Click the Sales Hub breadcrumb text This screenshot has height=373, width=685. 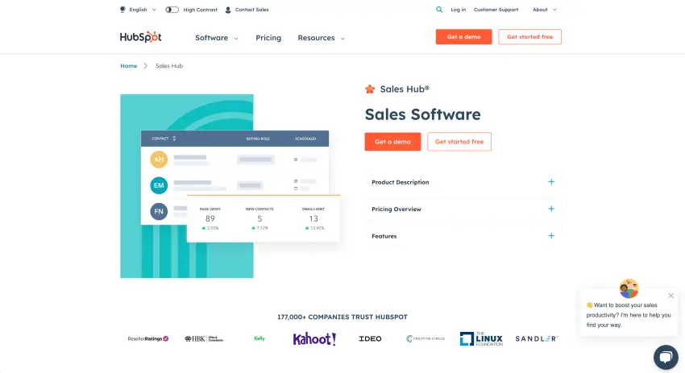click(169, 66)
